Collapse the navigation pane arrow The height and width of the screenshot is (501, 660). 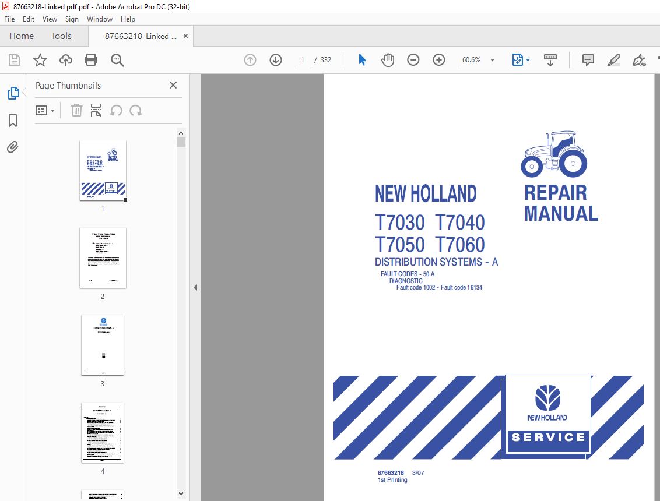(x=195, y=288)
